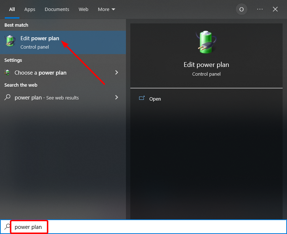Click Open in the preview pane
The height and width of the screenshot is (234, 287).
coord(155,99)
